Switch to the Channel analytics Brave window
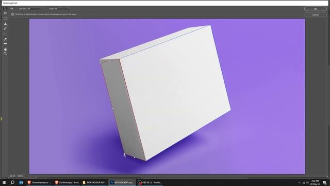 click(39, 182)
